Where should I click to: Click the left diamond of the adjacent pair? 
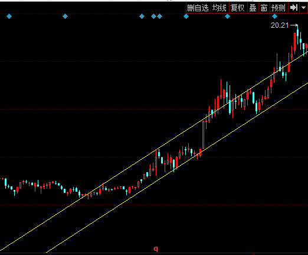tap(153, 17)
